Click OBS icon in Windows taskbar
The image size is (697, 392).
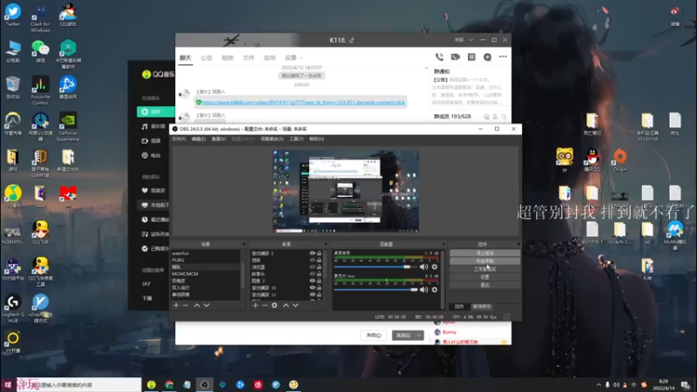205,384
